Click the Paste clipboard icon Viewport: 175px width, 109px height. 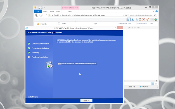click(x=140, y=19)
